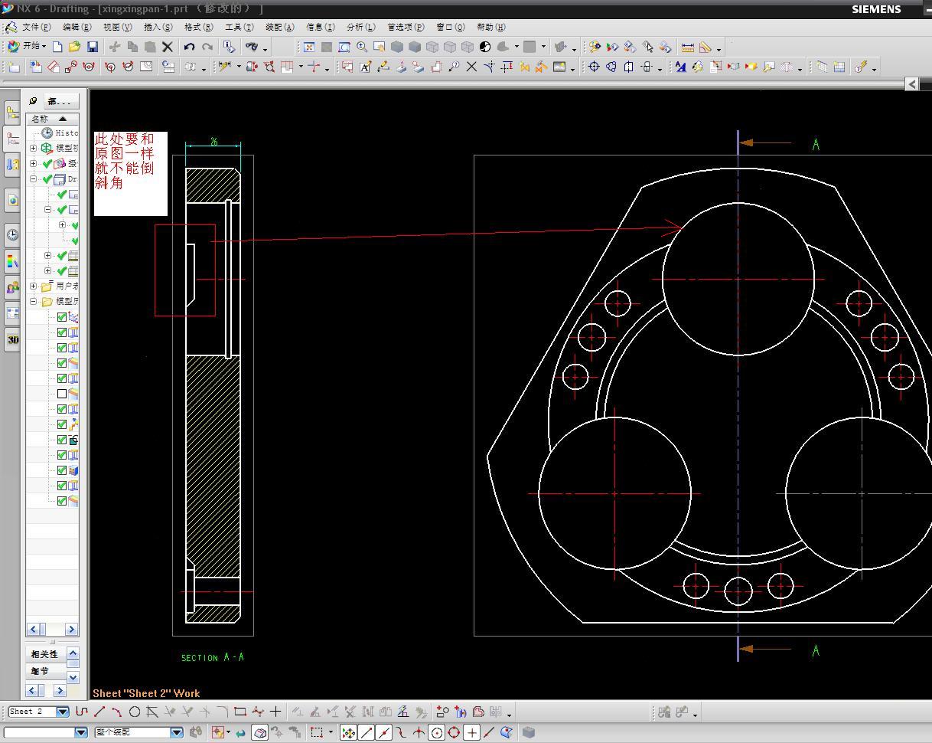Viewport: 932px width, 743px height.
Task: Toggle the last checkbox in the navigator list
Action: pyautogui.click(x=62, y=501)
